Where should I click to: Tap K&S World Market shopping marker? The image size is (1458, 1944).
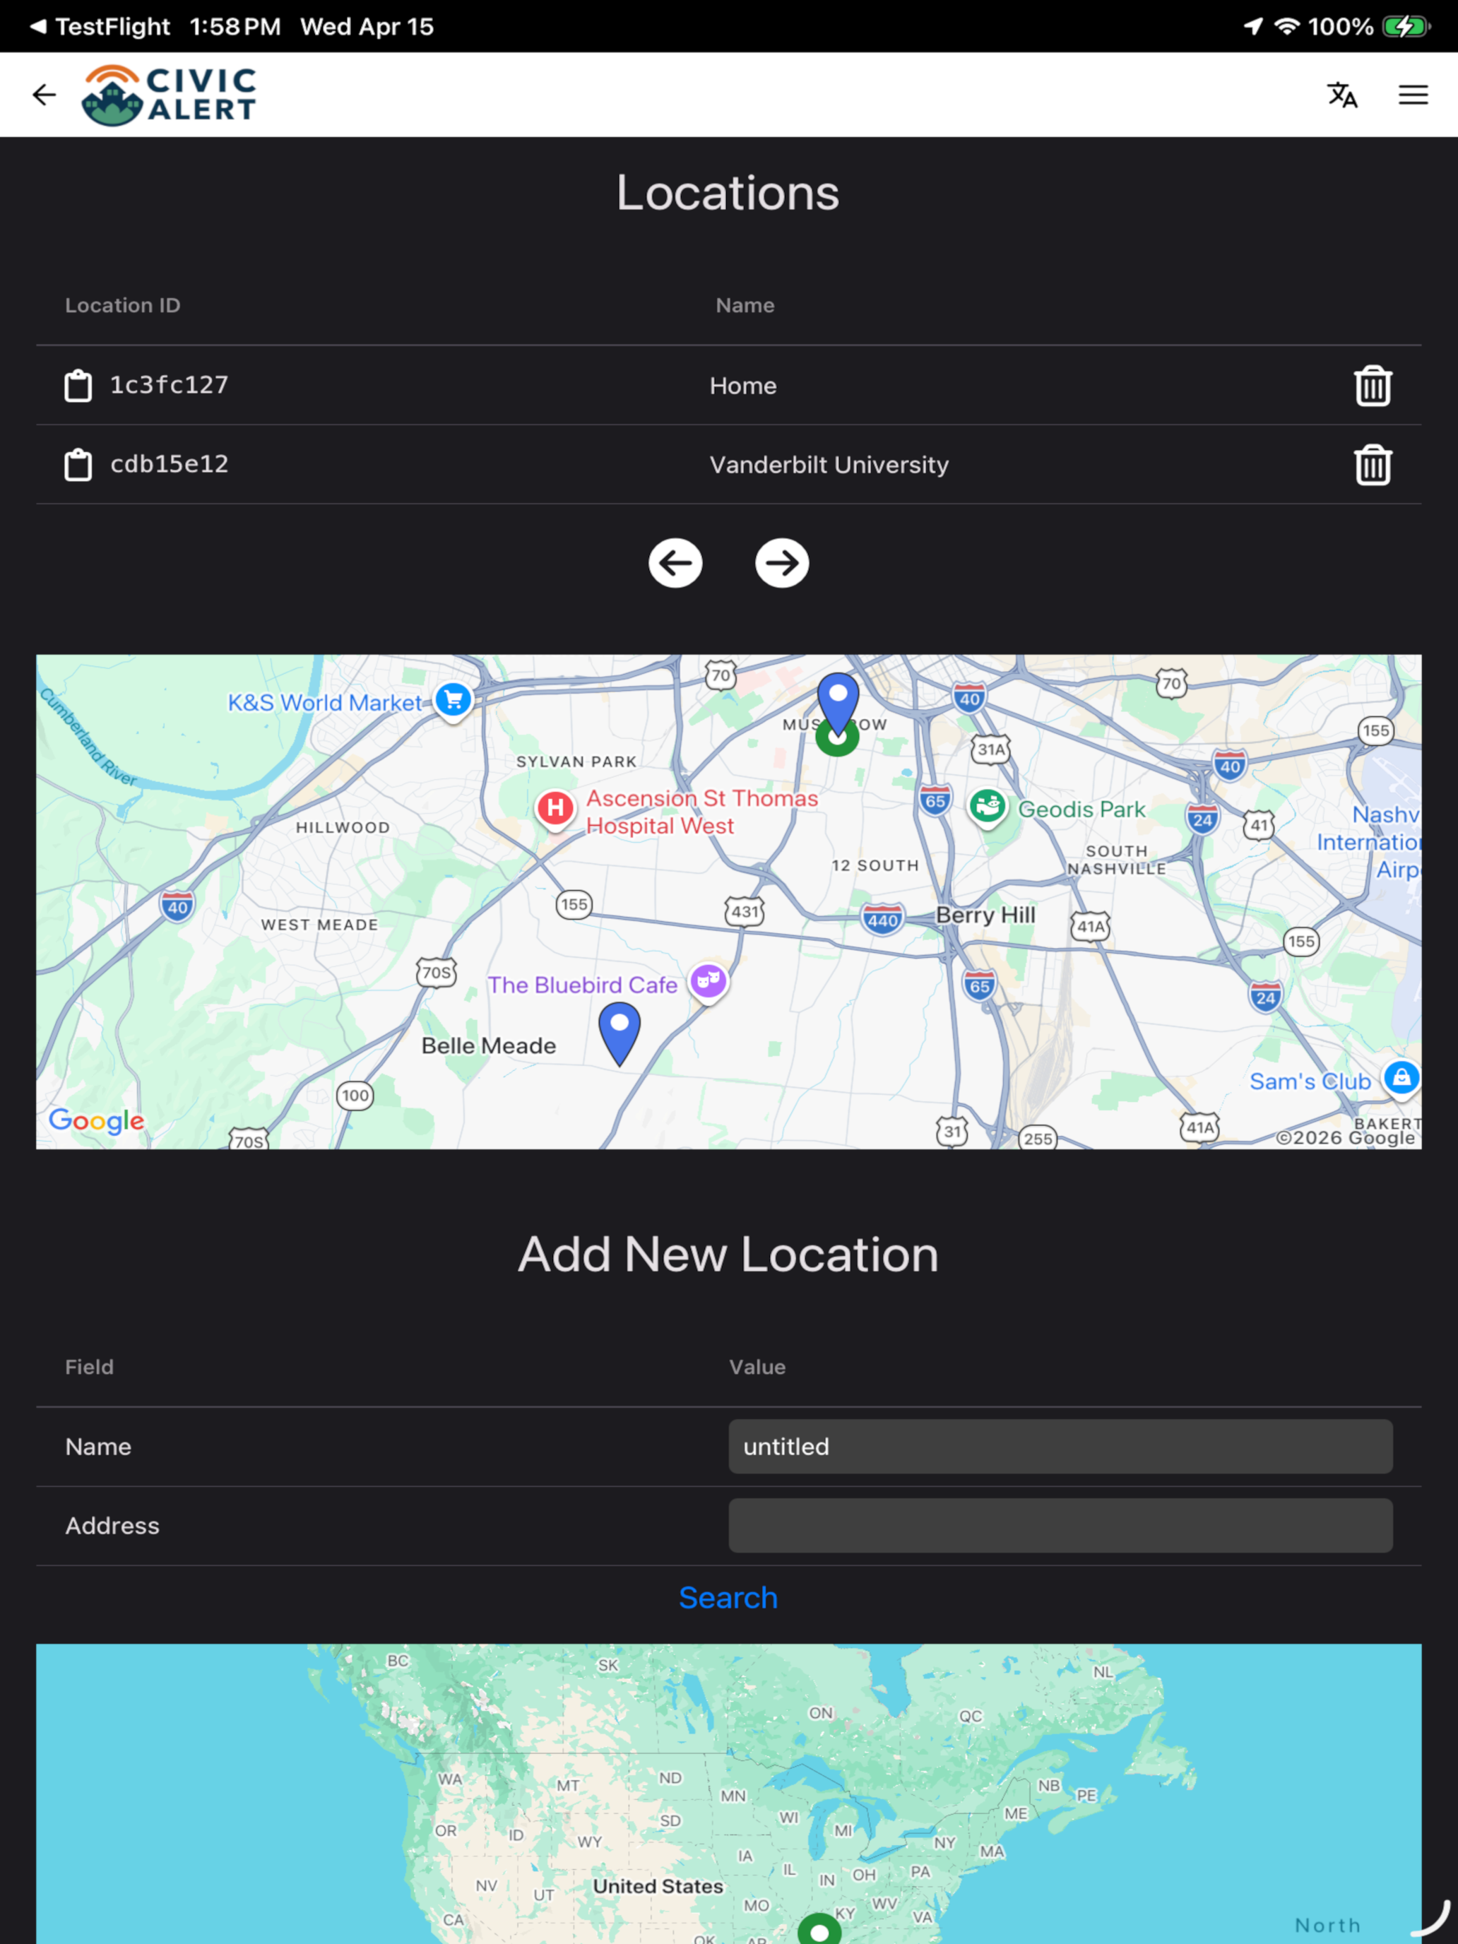pyautogui.click(x=454, y=701)
